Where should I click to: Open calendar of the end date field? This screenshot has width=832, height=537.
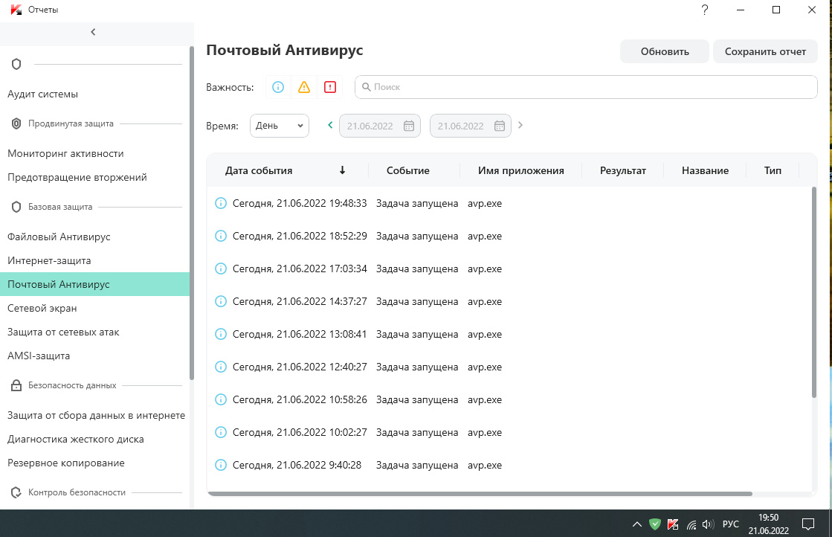click(x=500, y=126)
